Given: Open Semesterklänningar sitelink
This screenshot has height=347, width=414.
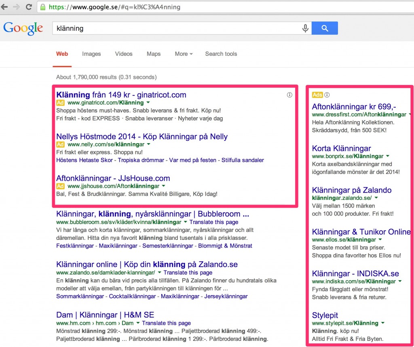Looking at the screenshot, I should 168,246.
